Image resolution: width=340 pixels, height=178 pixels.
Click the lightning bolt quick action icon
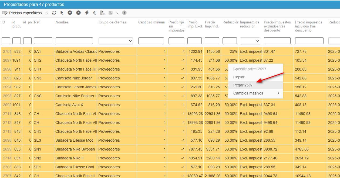tap(87, 13)
